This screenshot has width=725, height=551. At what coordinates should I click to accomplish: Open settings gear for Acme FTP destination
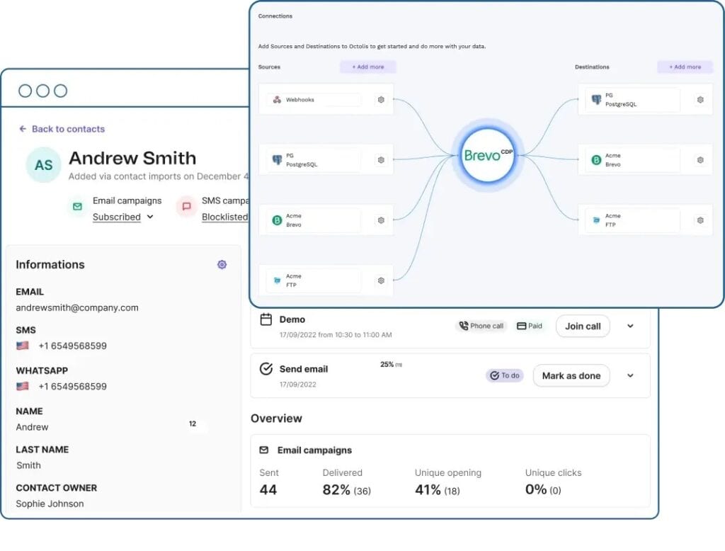[x=700, y=220]
